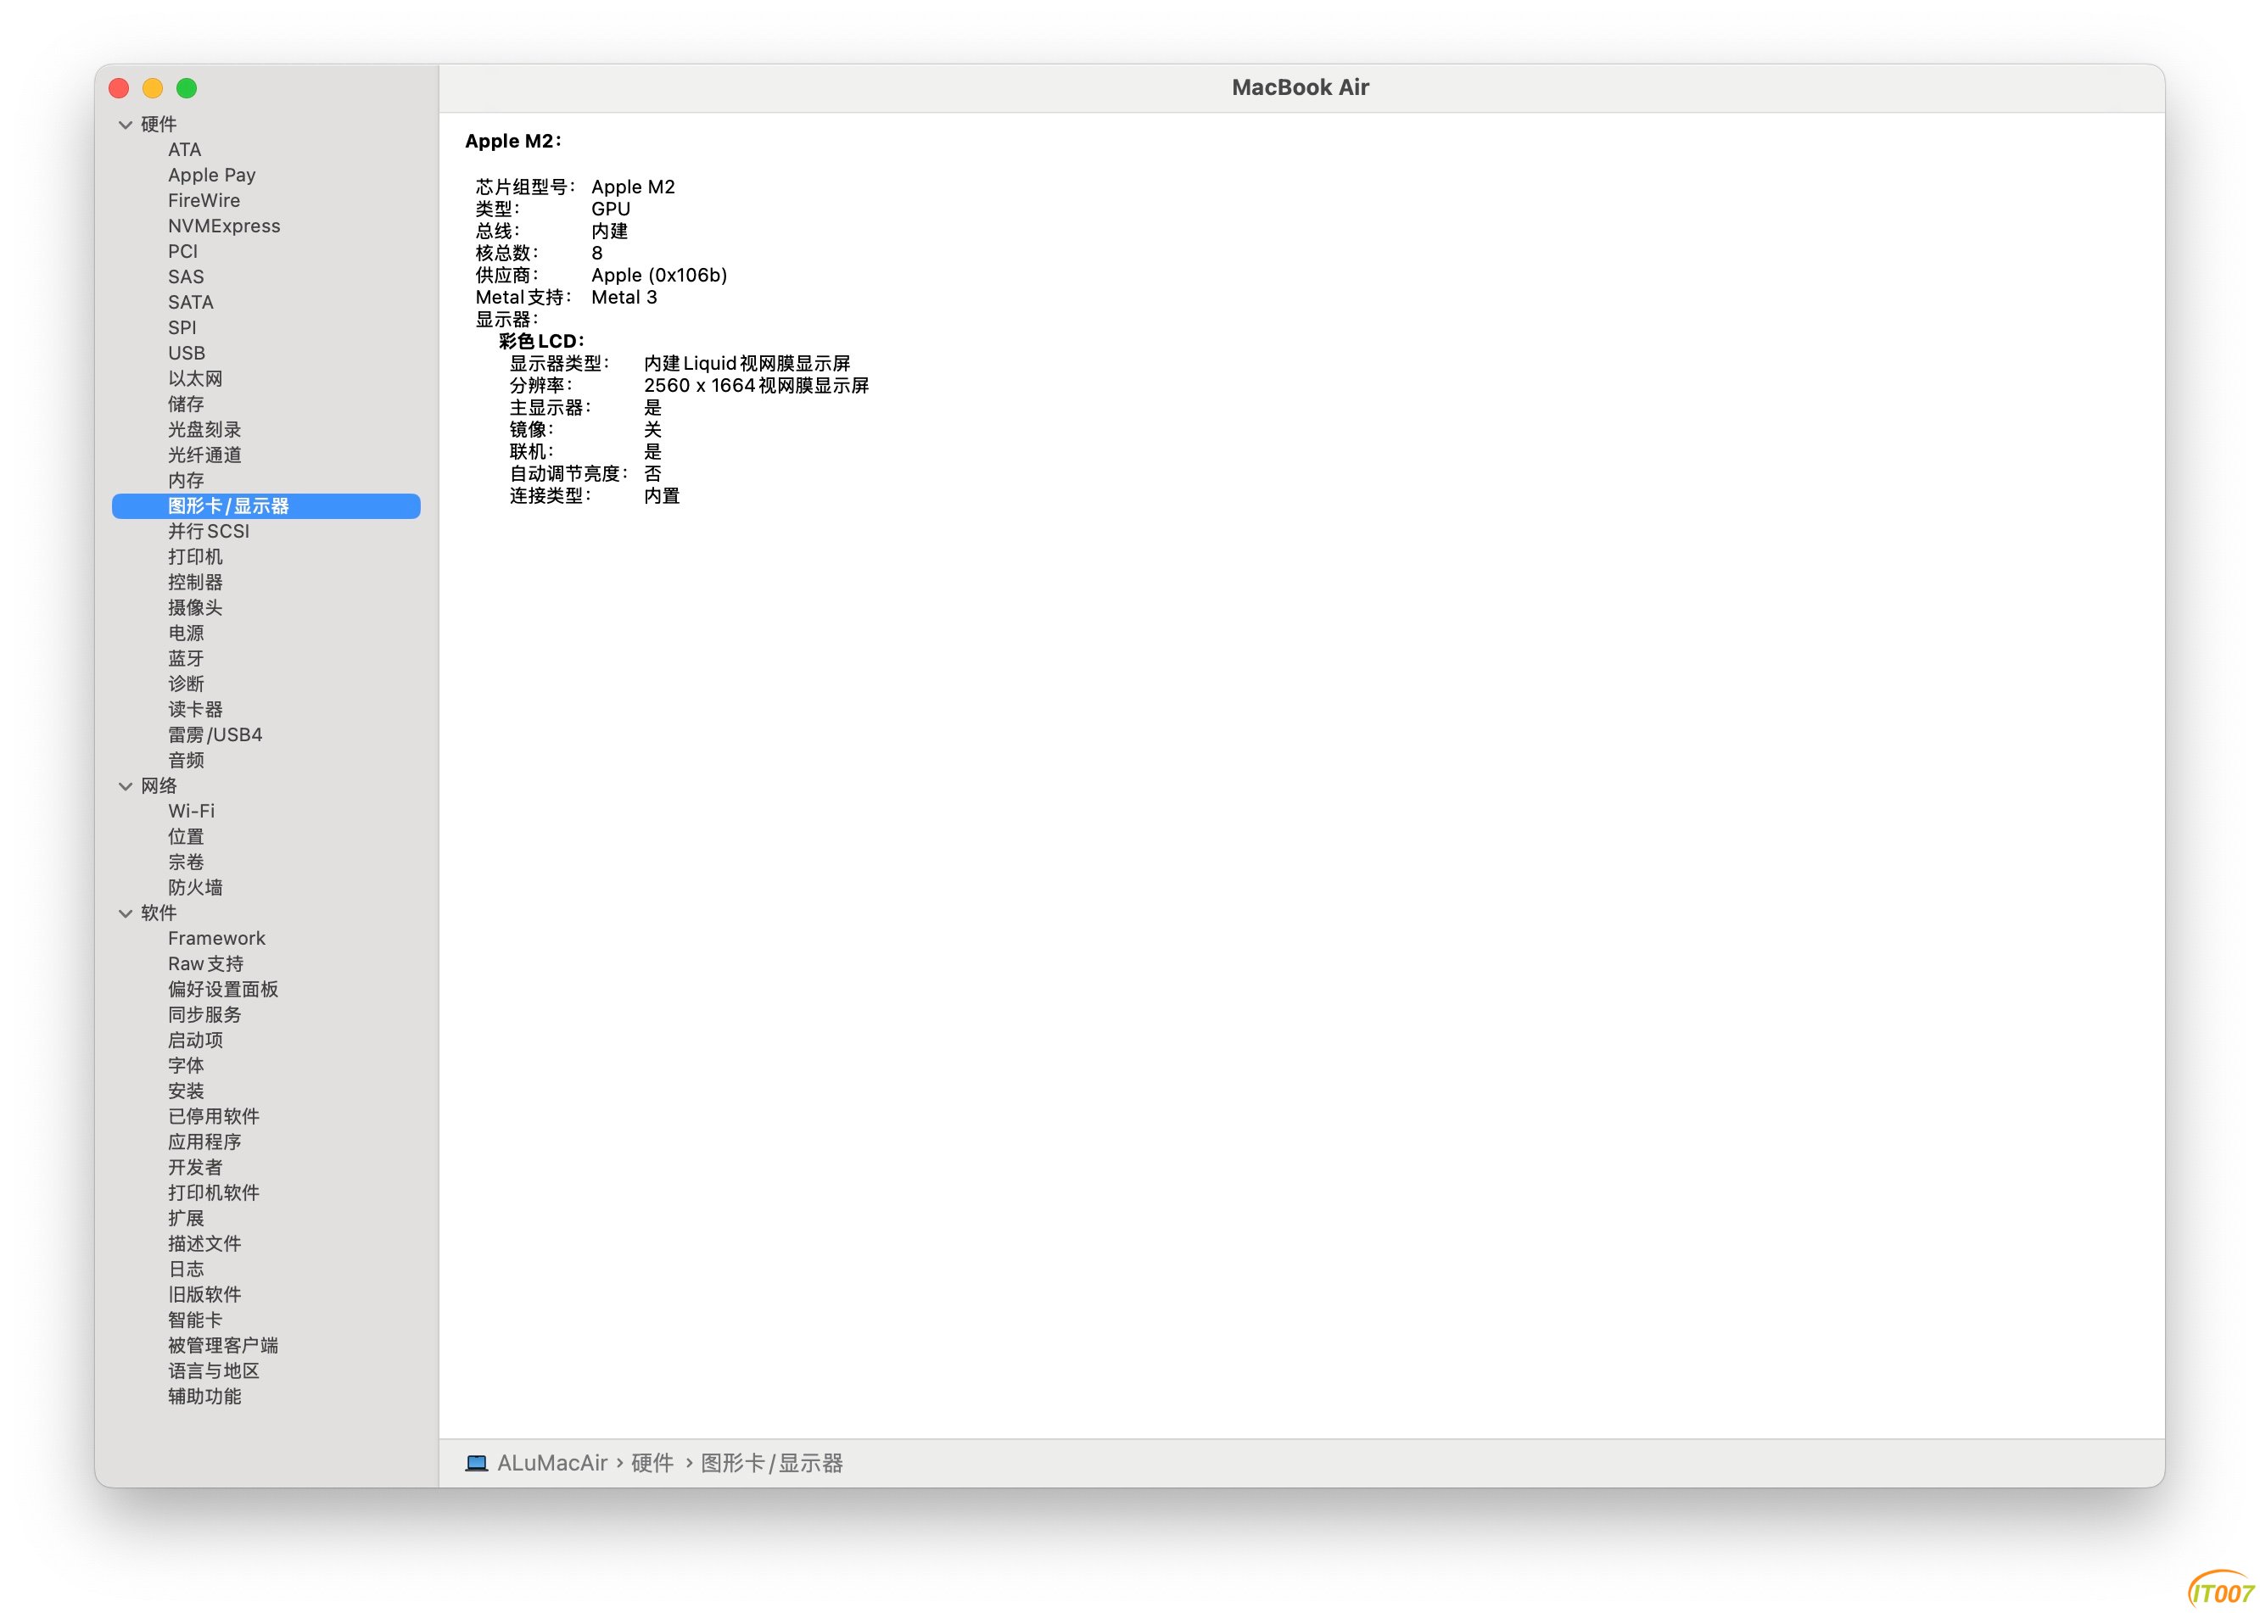Viewport: 2260px width, 1613px height.
Task: Click 硬件 in the bottom path bar
Action: click(x=652, y=1463)
